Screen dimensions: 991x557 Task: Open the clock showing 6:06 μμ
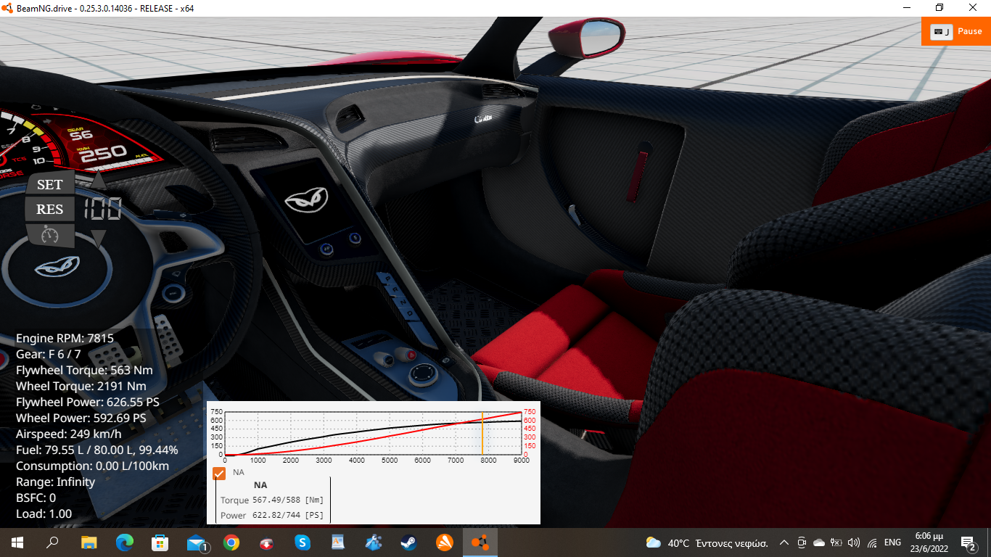929,542
